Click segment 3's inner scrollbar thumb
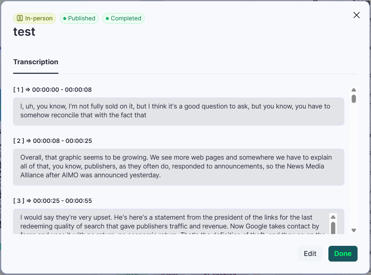The height and width of the screenshot is (275, 371). [x=333, y=227]
